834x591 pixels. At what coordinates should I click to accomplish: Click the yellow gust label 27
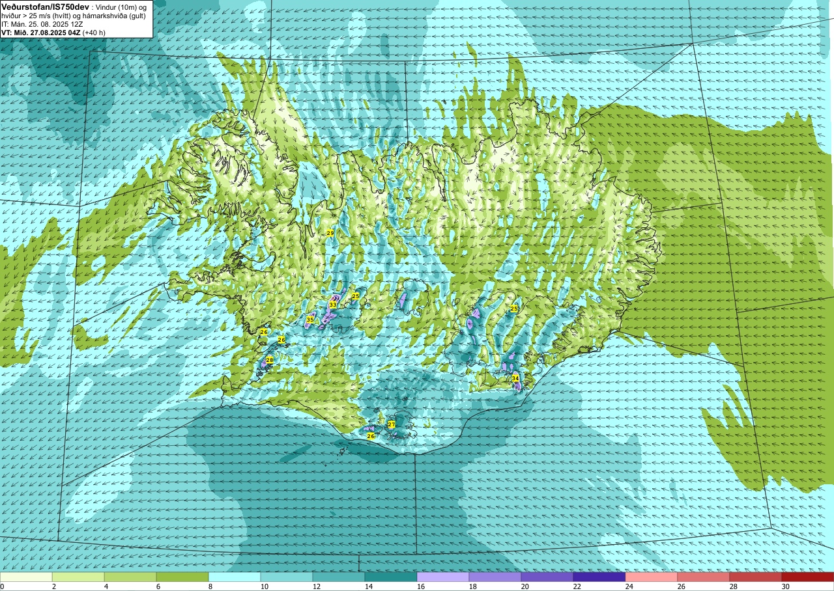click(392, 424)
